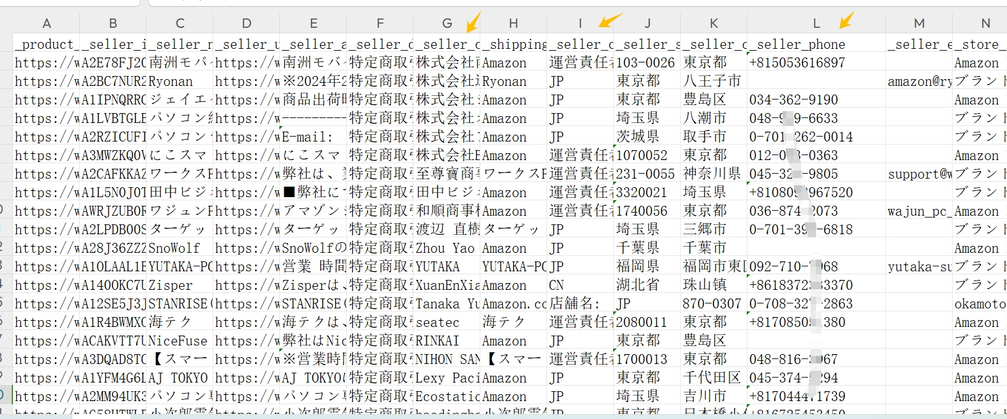The image size is (1007, 419).
Task: Select postal code cell "1070052"
Action: click(647, 155)
